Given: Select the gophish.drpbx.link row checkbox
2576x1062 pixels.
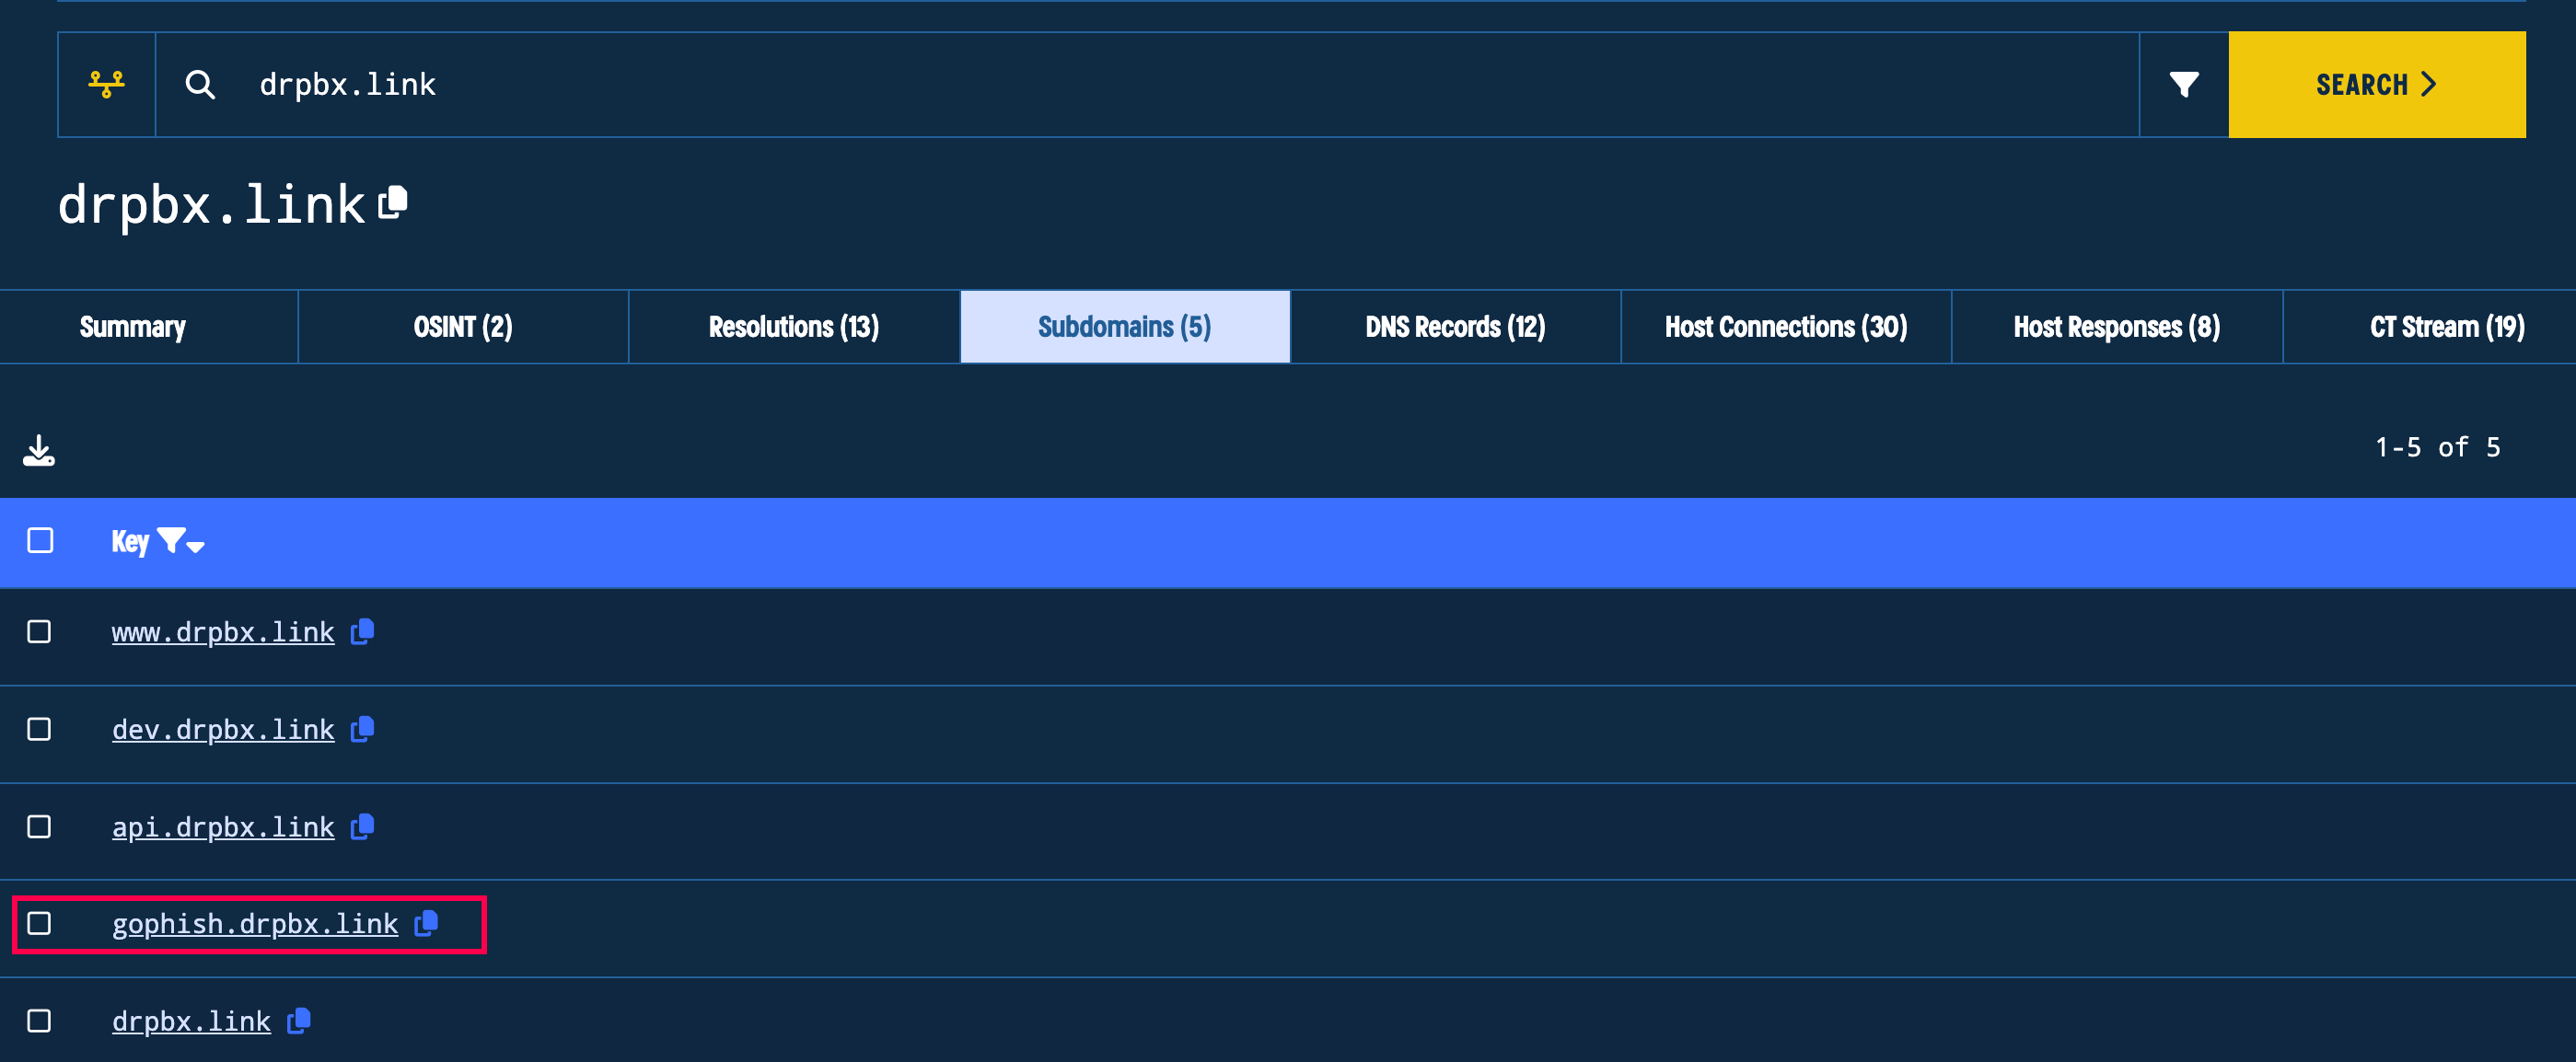Looking at the screenshot, I should (x=39, y=923).
